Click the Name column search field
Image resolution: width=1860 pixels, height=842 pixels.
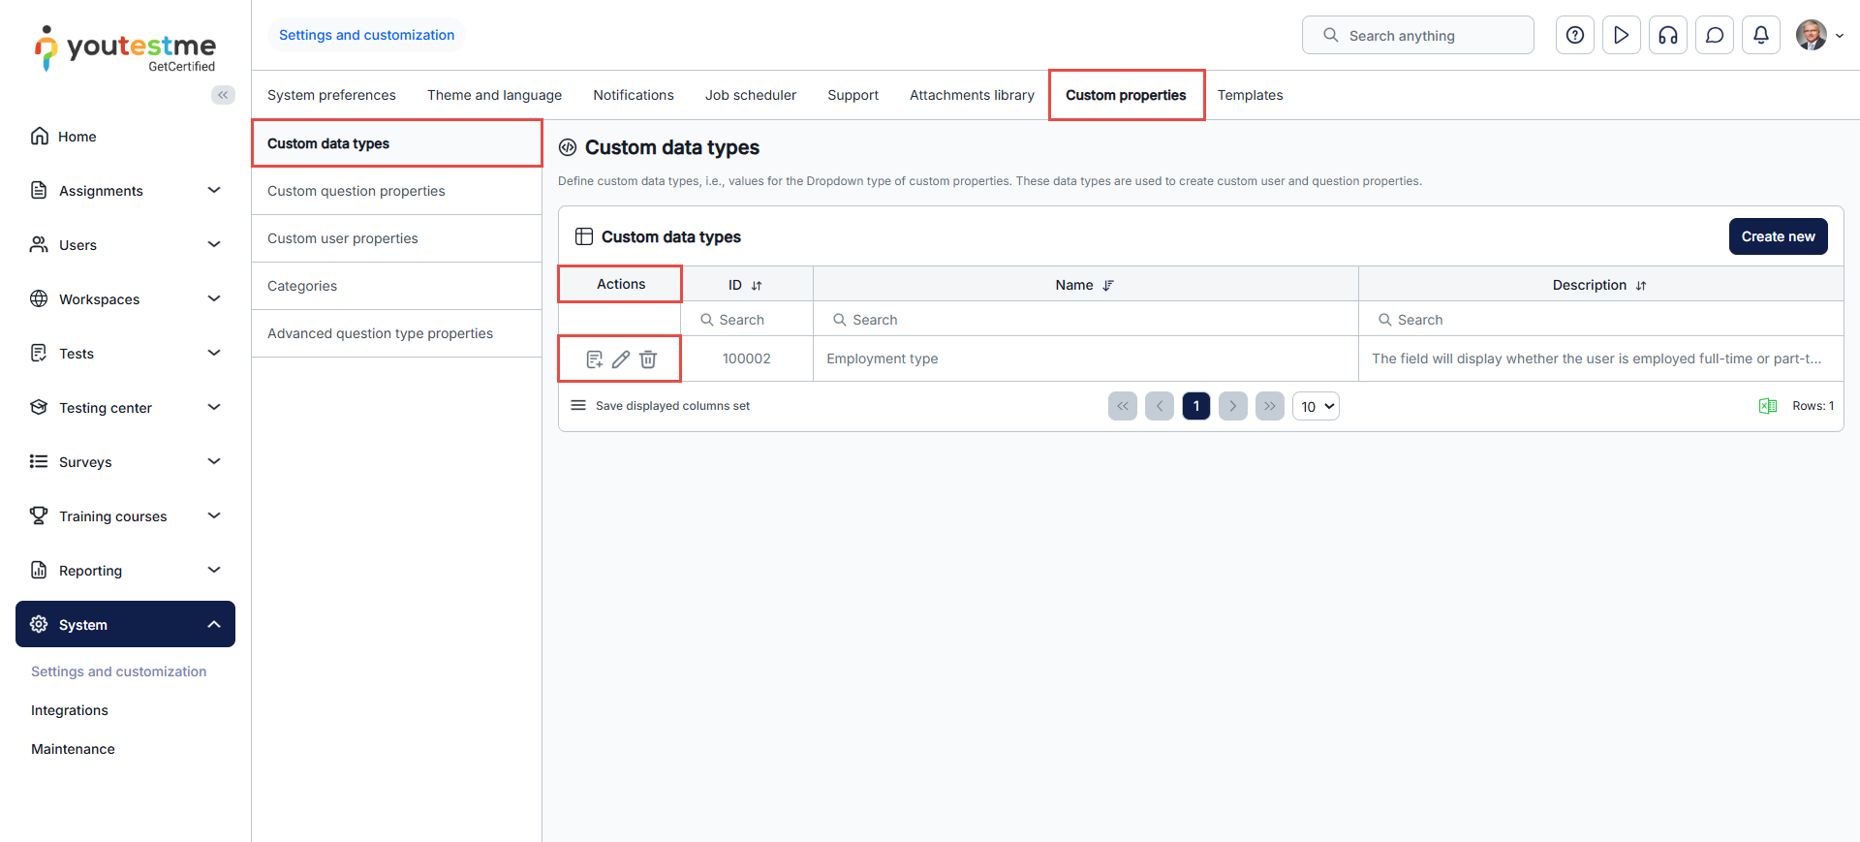(1085, 320)
